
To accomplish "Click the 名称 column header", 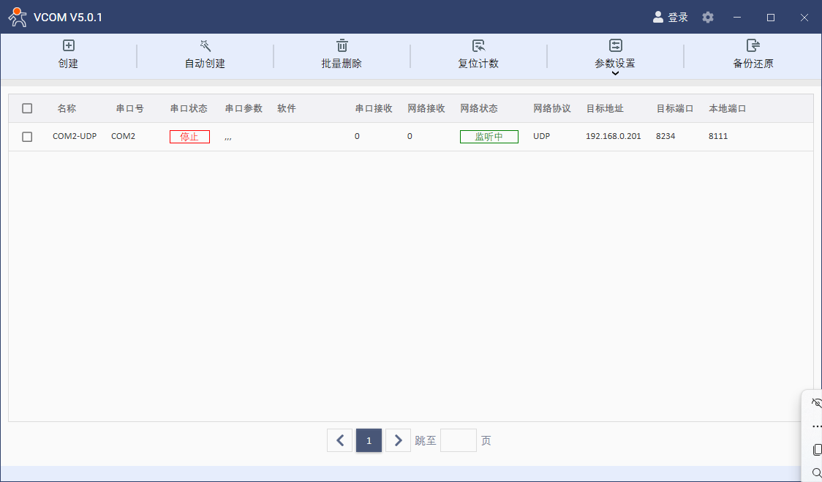I will point(67,108).
